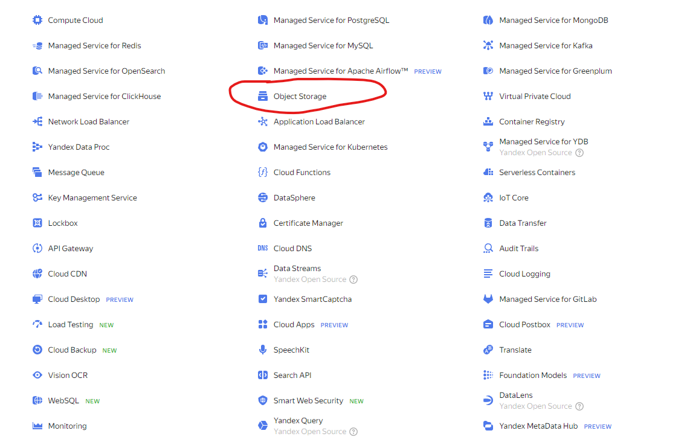
Task: Click the API Gateway icon
Action: click(x=37, y=249)
